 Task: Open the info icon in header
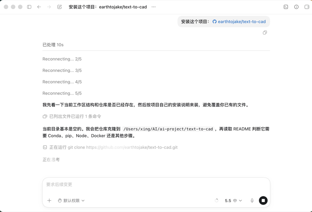pyautogui.click(x=296, y=7)
